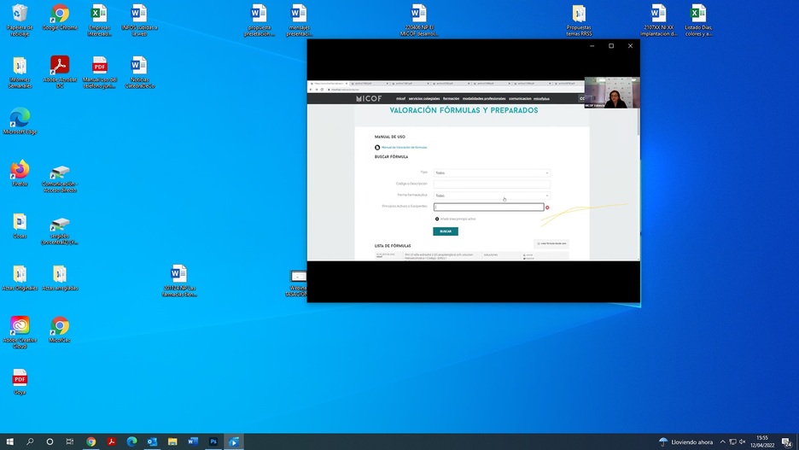Expand the Forma Farmacéutica dropdown
799x450 pixels.
pyautogui.click(x=492, y=196)
